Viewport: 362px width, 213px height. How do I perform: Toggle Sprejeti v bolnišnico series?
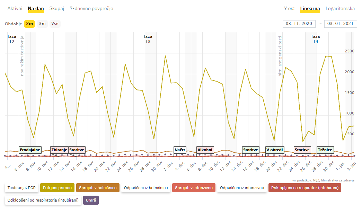tap(98, 188)
